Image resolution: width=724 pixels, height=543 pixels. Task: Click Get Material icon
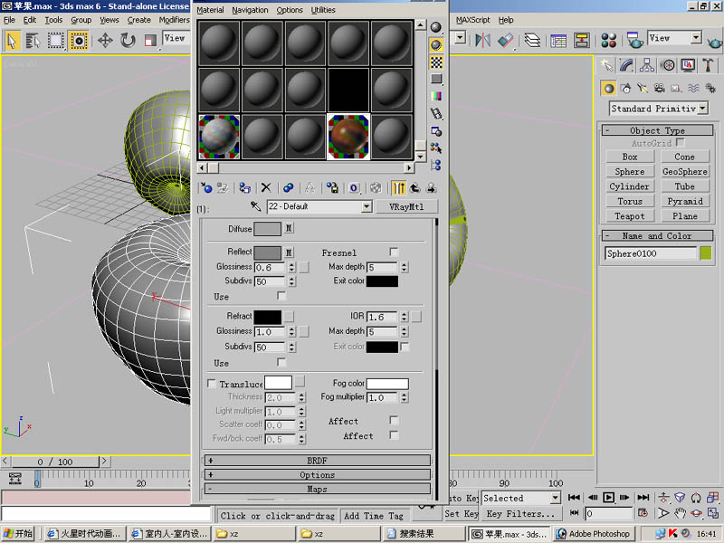pyautogui.click(x=205, y=188)
